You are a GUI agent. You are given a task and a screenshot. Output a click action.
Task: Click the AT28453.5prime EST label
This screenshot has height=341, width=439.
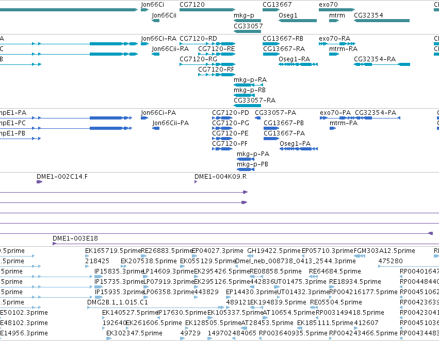[x=267, y=323]
